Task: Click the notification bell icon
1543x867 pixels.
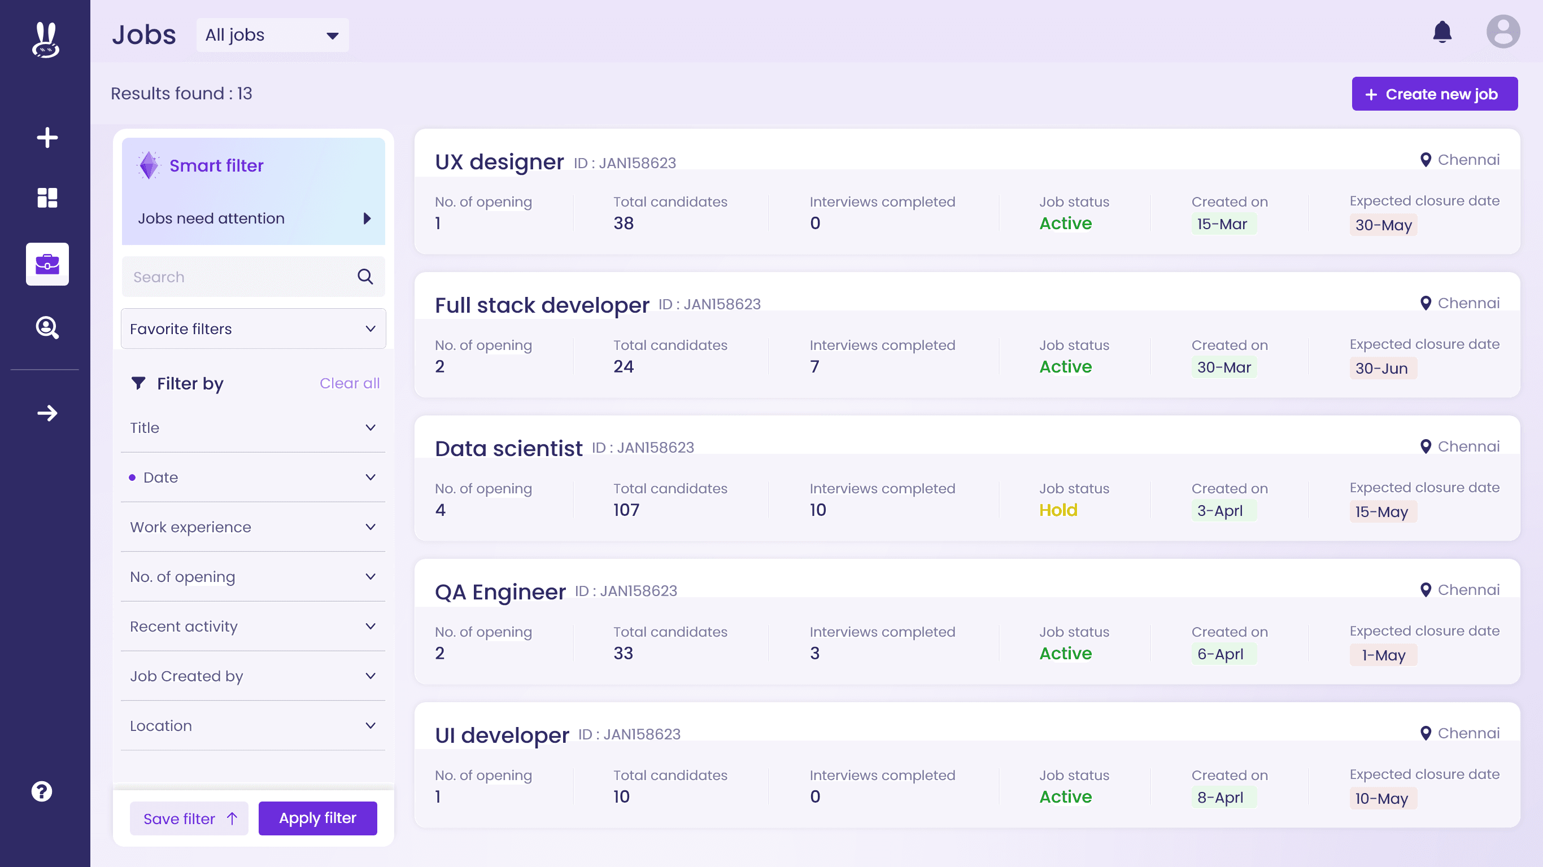Action: click(1442, 32)
